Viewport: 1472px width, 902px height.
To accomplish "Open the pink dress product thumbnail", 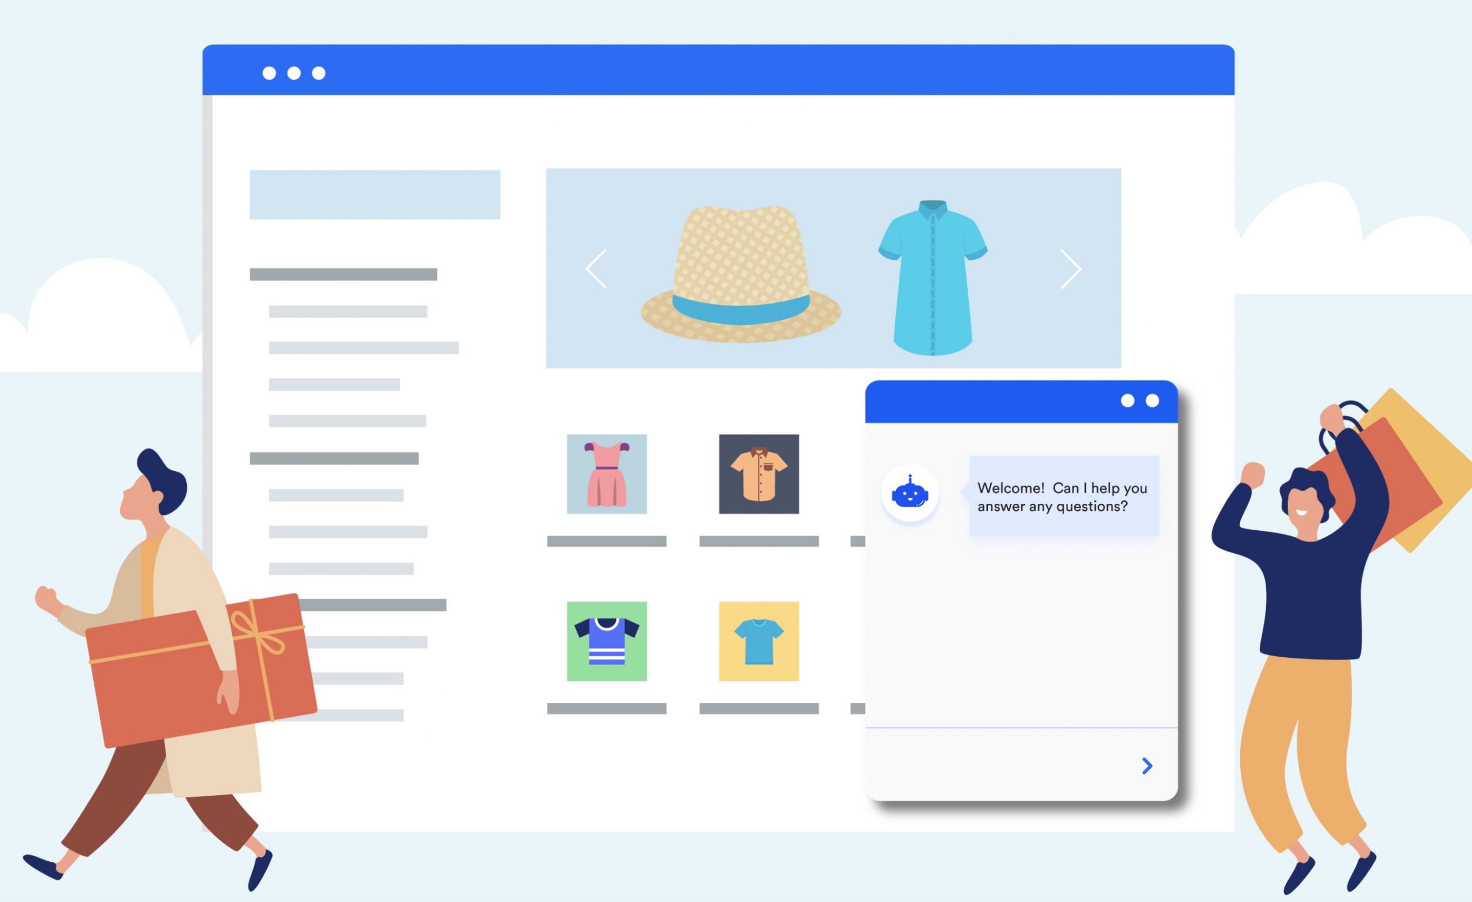I will pyautogui.click(x=607, y=474).
